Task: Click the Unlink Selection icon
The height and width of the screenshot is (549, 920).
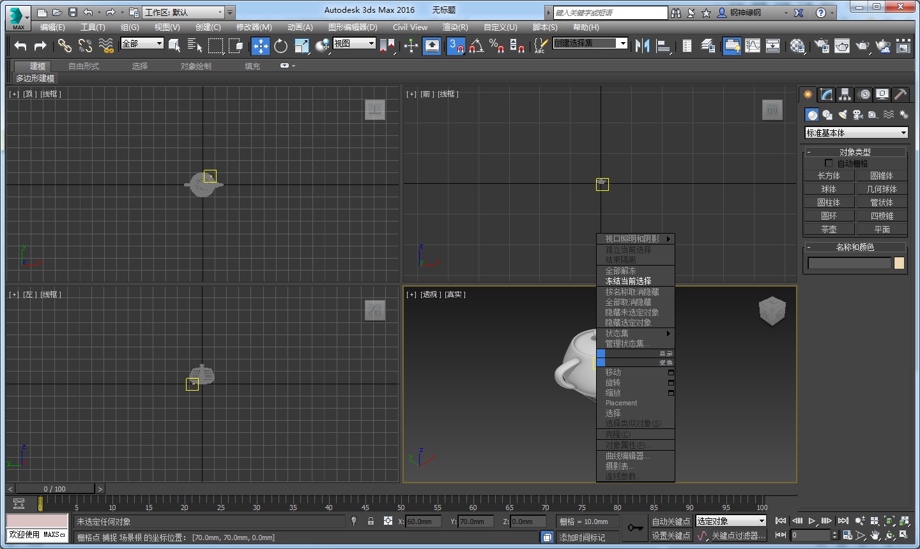Action: [85, 45]
